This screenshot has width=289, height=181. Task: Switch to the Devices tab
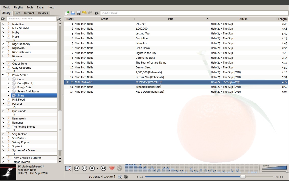(x=43, y=13)
